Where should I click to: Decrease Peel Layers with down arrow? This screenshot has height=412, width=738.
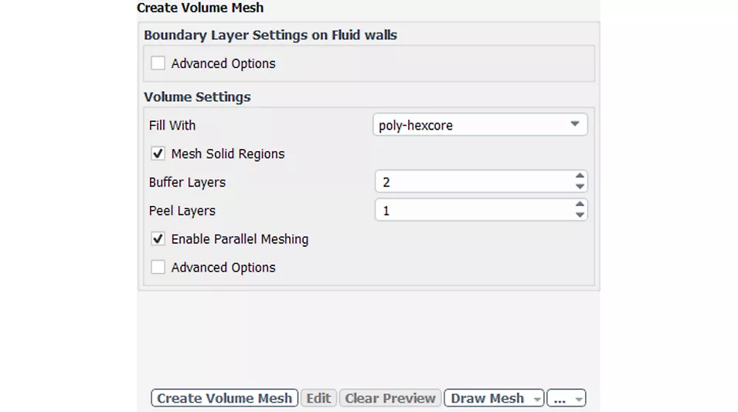click(x=580, y=215)
